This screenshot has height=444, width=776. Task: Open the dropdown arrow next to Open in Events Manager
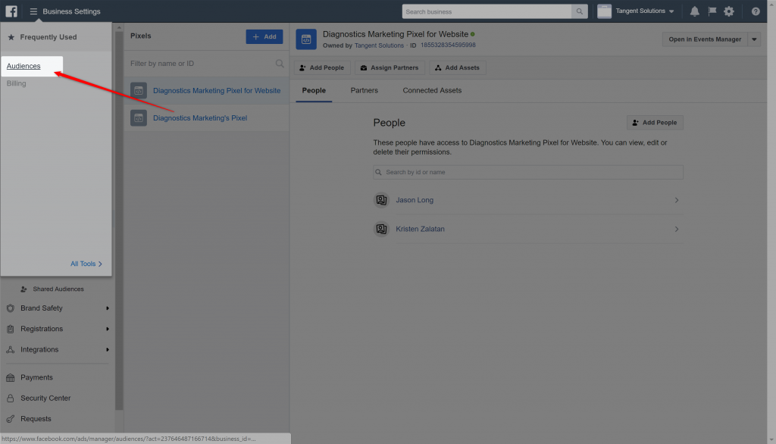(x=754, y=39)
